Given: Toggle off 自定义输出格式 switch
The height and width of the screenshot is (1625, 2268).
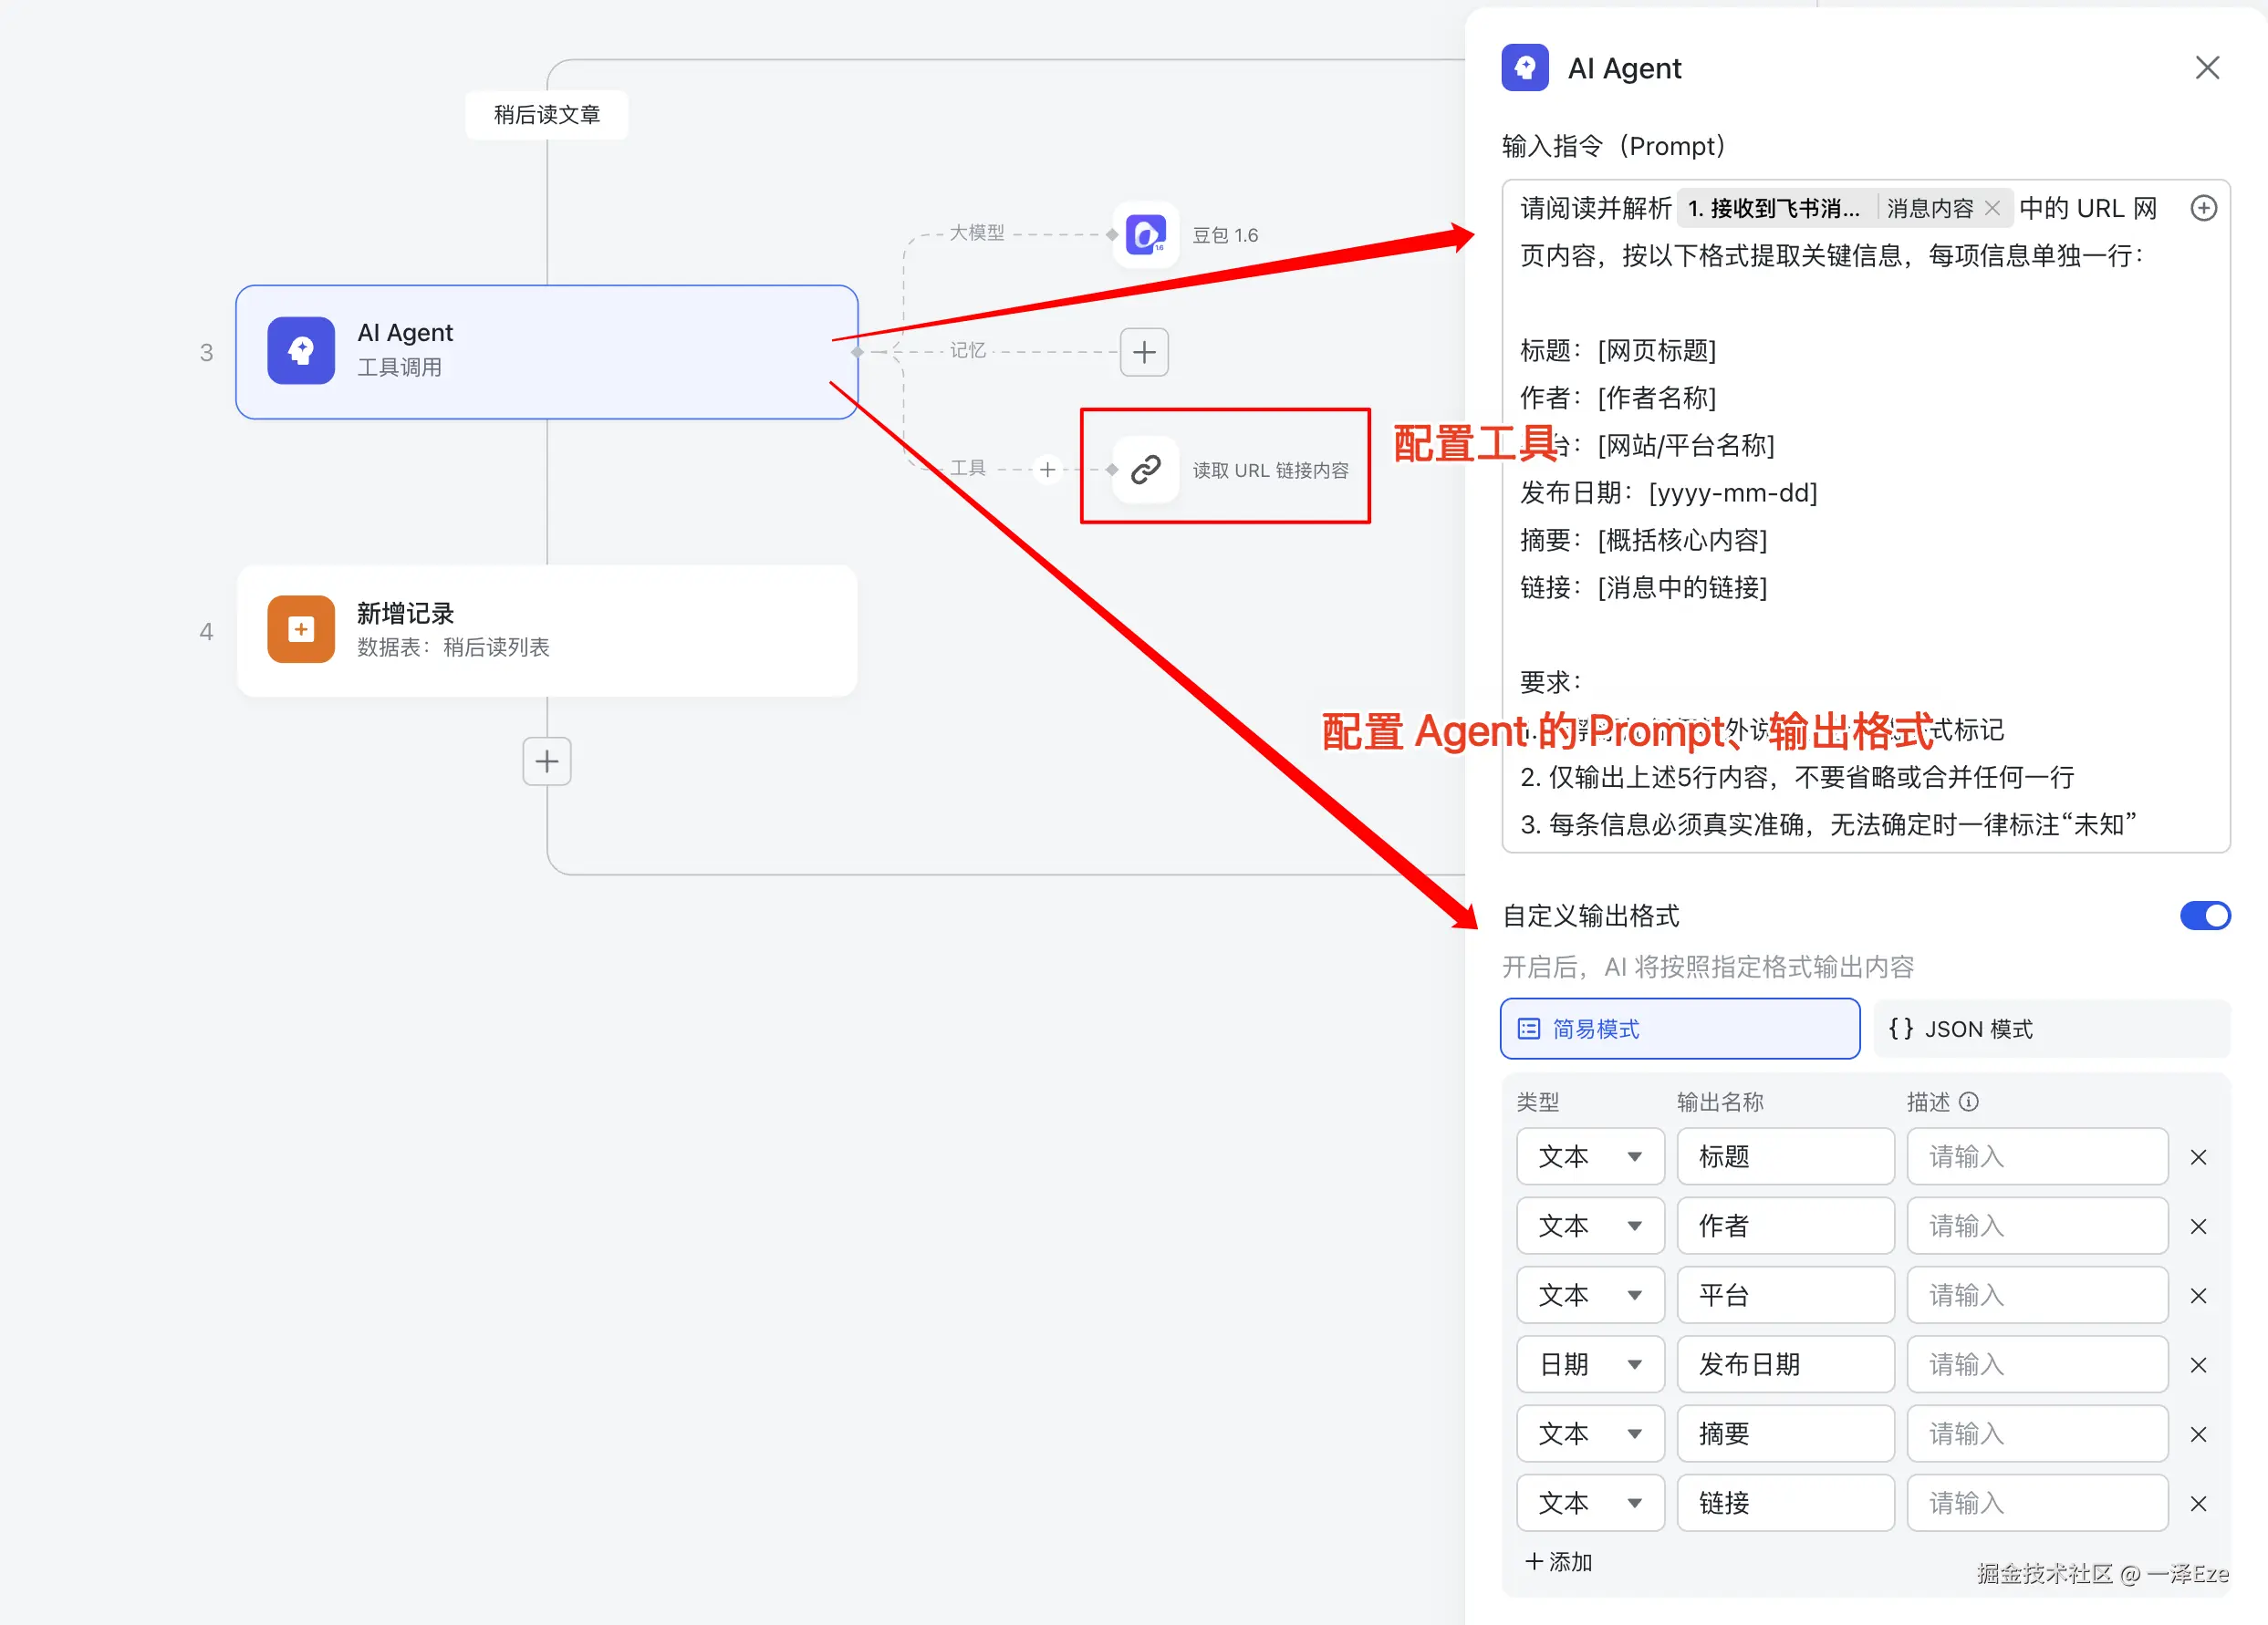Looking at the screenshot, I should pos(2205,916).
